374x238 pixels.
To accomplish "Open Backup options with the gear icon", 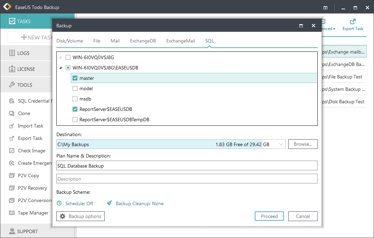I will click(x=80, y=216).
